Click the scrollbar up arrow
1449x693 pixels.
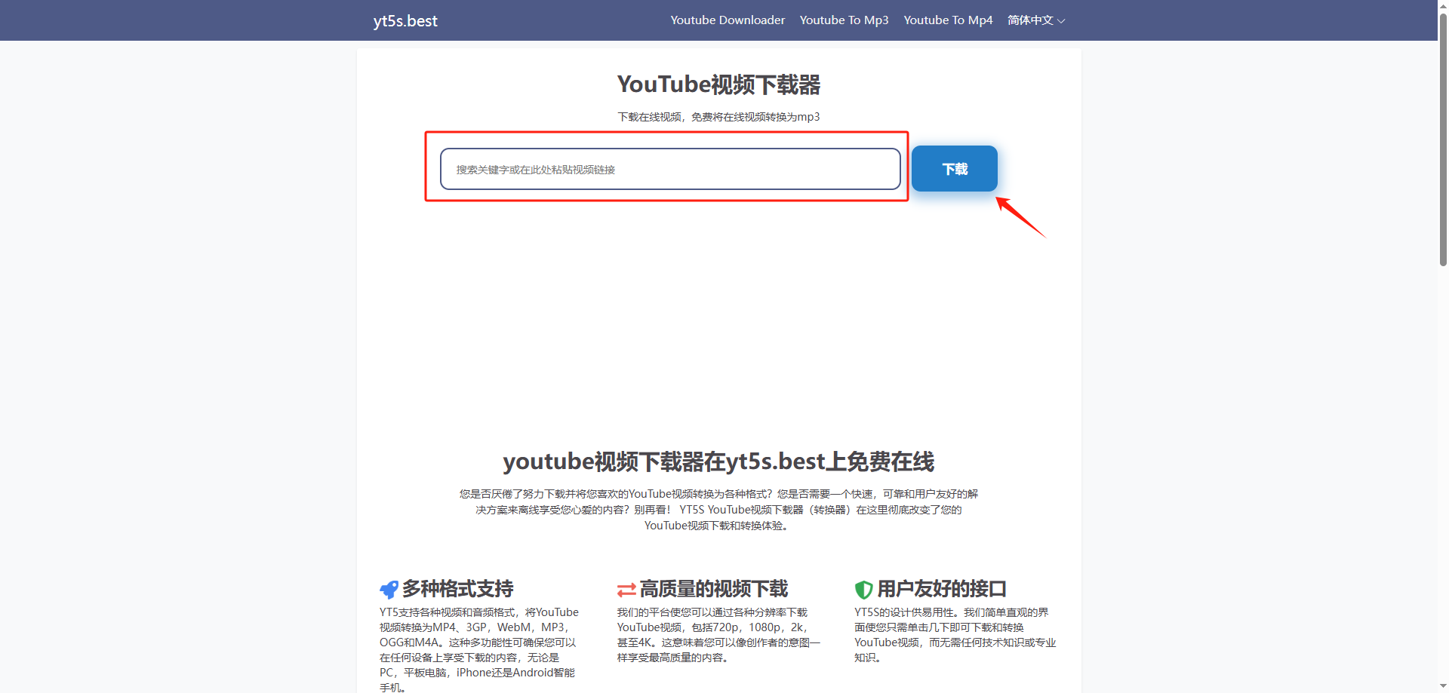pos(1443,5)
